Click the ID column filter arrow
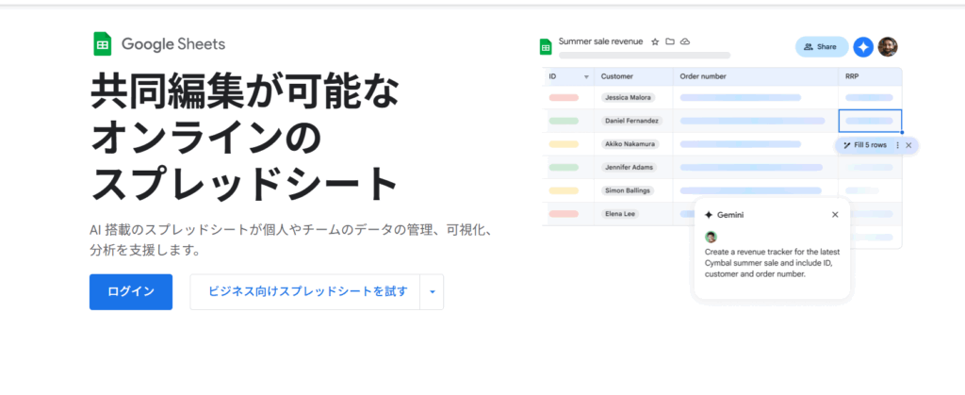The image size is (965, 395). click(x=586, y=77)
